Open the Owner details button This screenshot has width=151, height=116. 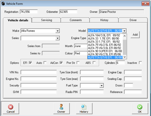click(x=61, y=109)
